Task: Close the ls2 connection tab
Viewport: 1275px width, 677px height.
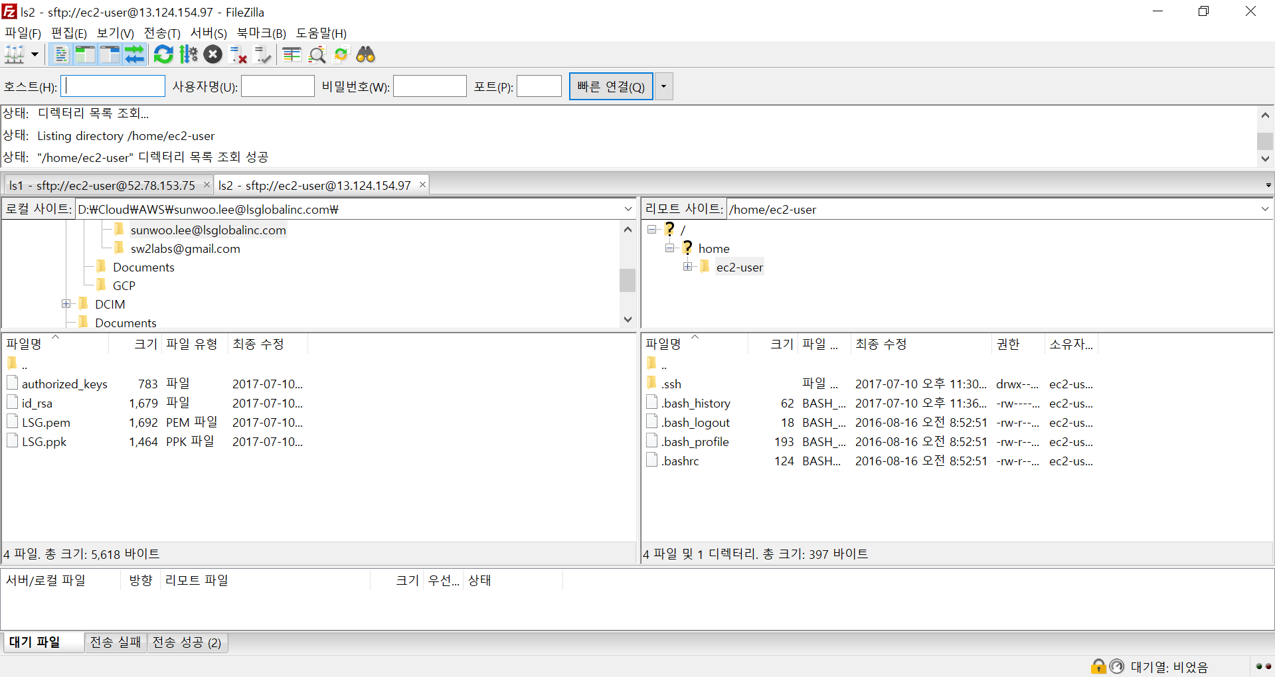Action: (x=422, y=185)
